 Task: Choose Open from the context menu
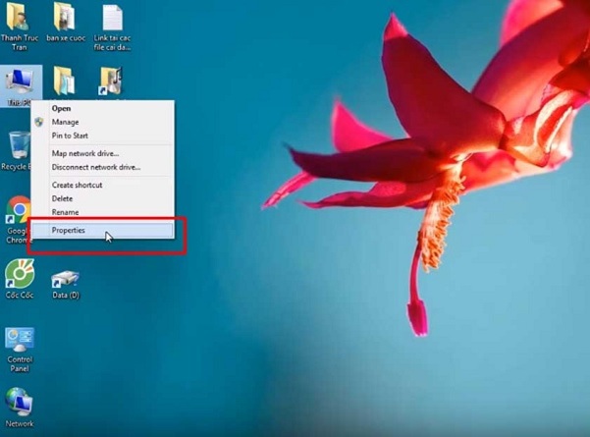pyautogui.click(x=102, y=108)
